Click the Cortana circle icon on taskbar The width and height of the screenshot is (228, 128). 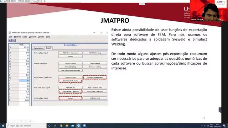[49, 126]
